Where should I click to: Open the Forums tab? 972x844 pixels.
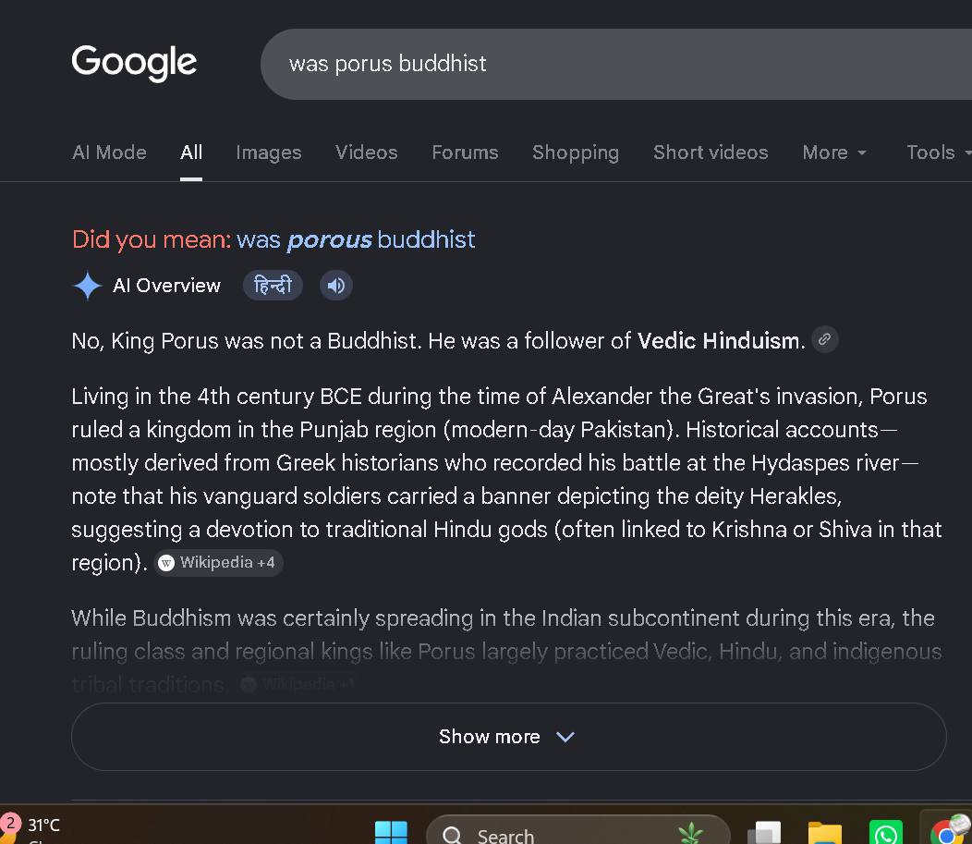pyautogui.click(x=465, y=152)
